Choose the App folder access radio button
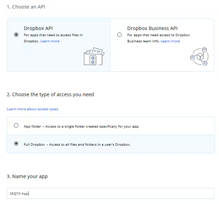219x204 pixels. 16,125
